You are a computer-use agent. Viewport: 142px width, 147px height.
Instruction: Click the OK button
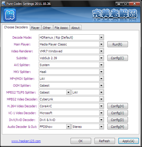pos(81,141)
